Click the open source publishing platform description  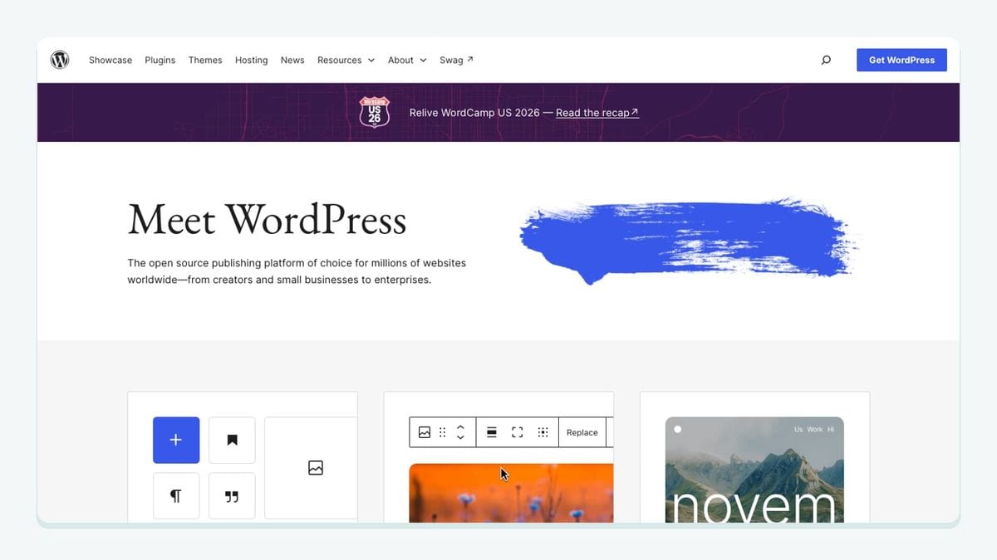tap(297, 271)
